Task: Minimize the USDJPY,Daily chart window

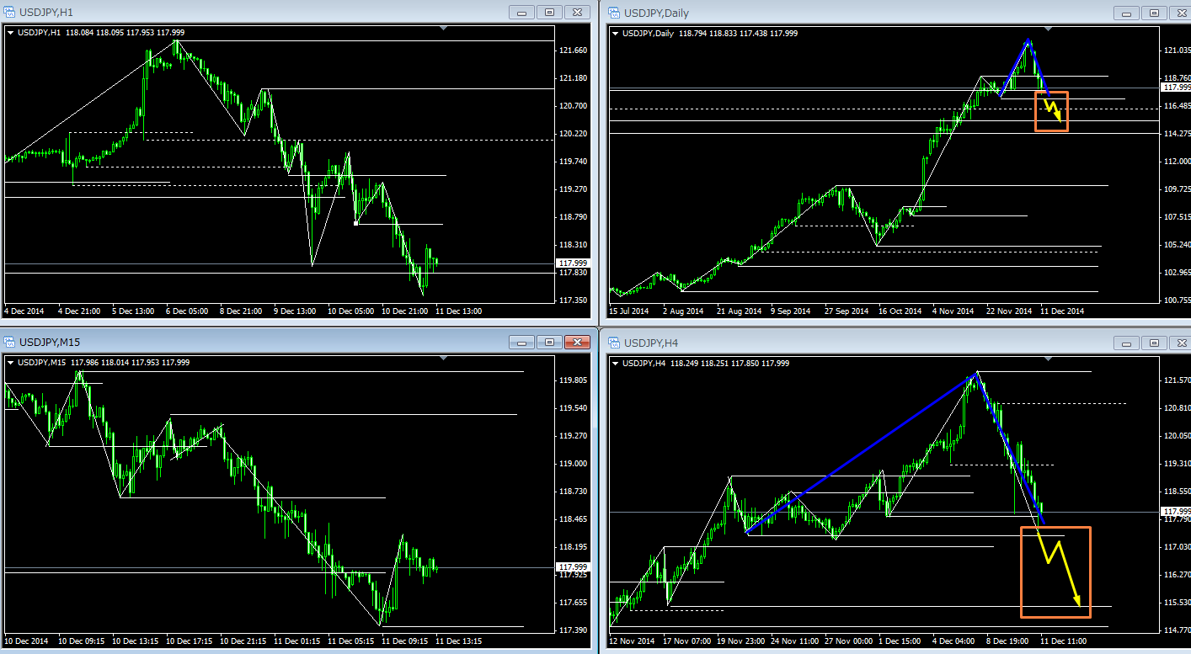Action: point(1125,13)
